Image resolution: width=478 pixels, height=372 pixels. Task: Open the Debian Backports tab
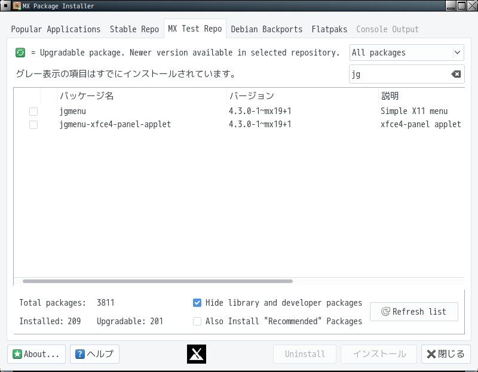coord(266,29)
